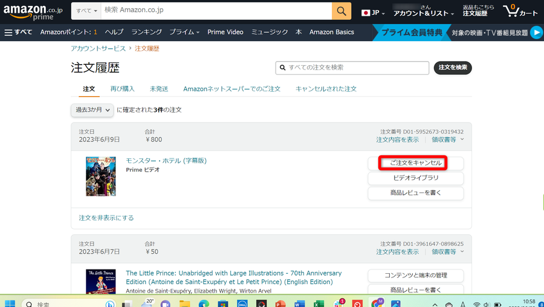Open the 過去3か月 period dropdown
The width and height of the screenshot is (544, 307).
pos(92,110)
